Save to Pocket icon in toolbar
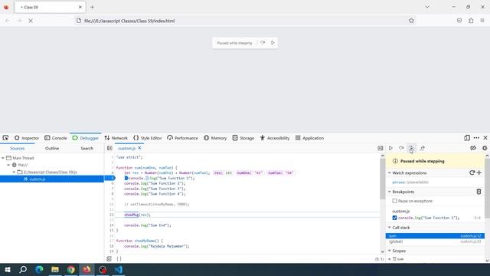 click(459, 21)
